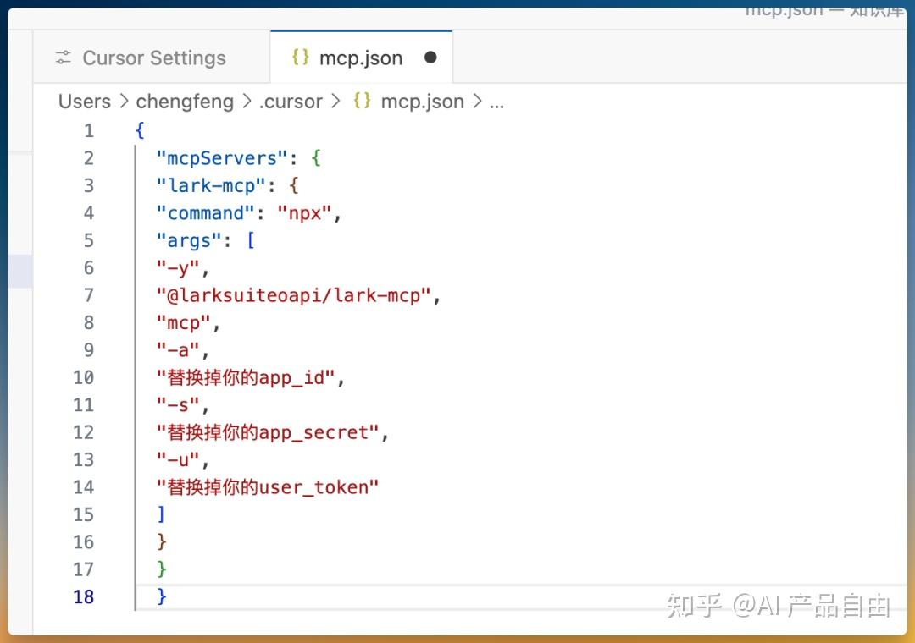Click the opening brace on line 1
Screen dimensions: 915x643
click(140, 130)
